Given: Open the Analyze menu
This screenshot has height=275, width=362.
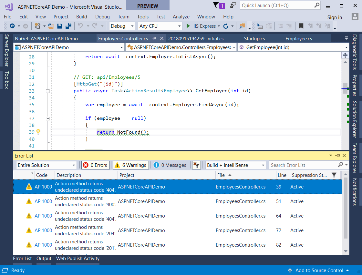Looking at the screenshot, I should (x=181, y=16).
